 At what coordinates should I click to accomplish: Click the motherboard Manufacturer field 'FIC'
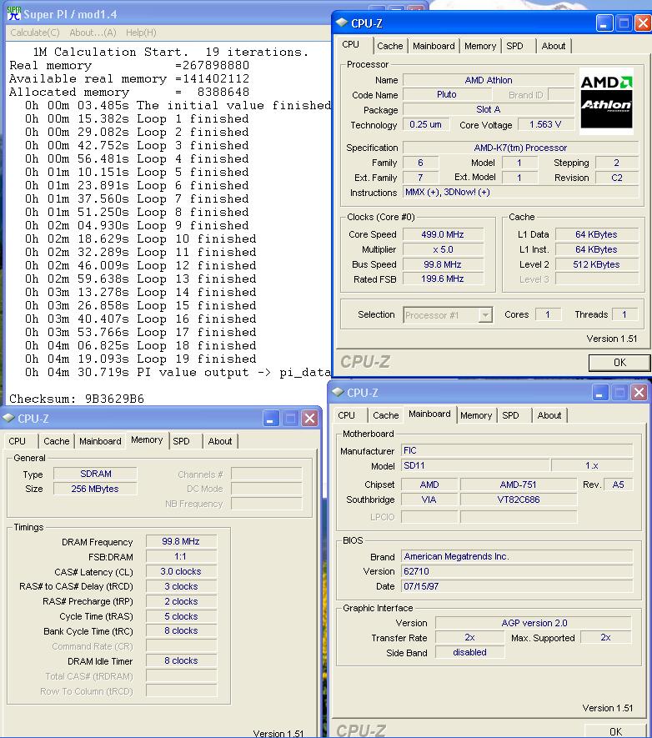[517, 450]
